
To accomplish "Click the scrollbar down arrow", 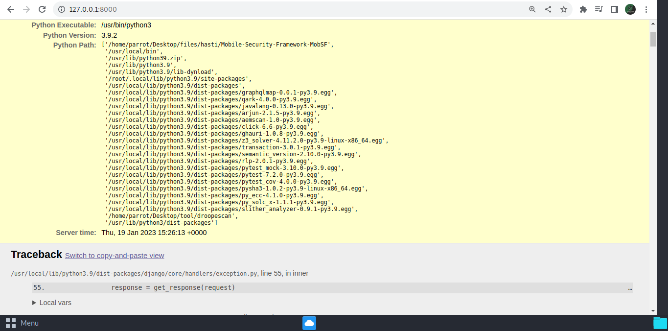I will [653, 310].
